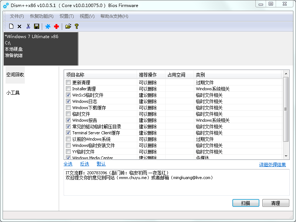Uncheck the Windows日志 checkbox
The height and width of the screenshot is (222, 296).
coord(68,101)
